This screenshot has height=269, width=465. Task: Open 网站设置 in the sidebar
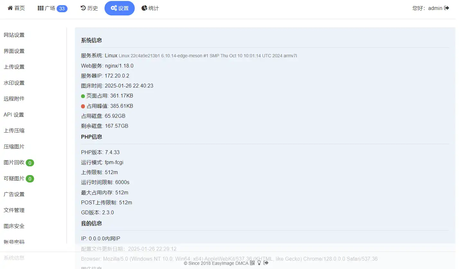(14, 35)
